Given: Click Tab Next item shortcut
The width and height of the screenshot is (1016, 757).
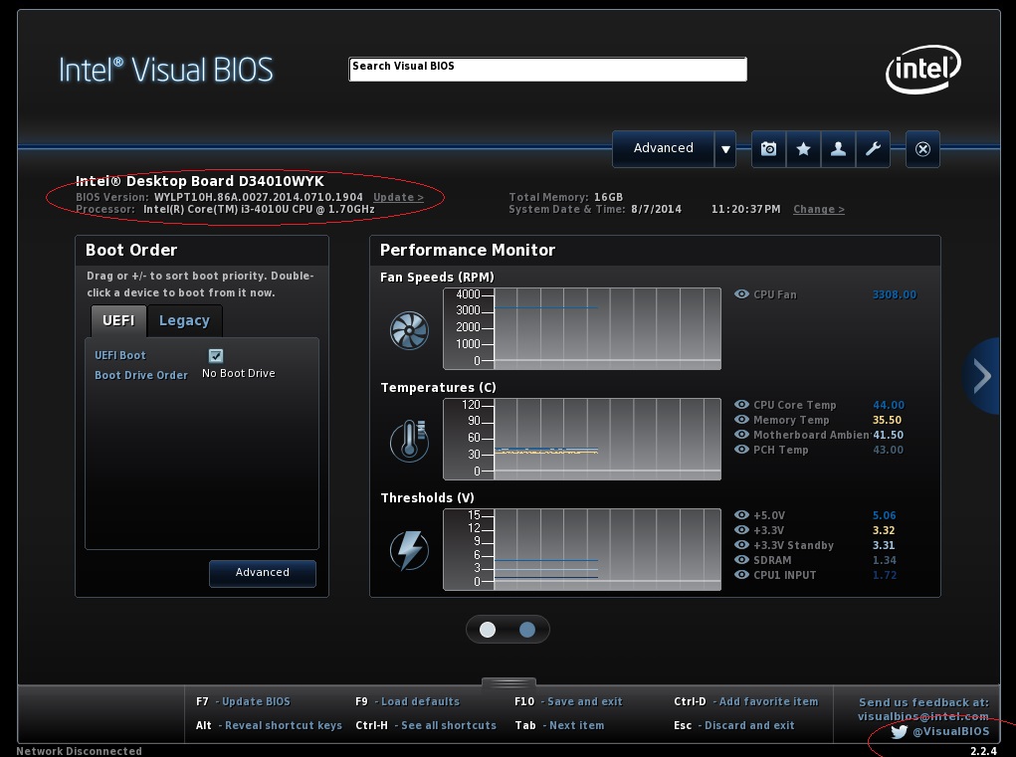Looking at the screenshot, I should pyautogui.click(x=559, y=725).
